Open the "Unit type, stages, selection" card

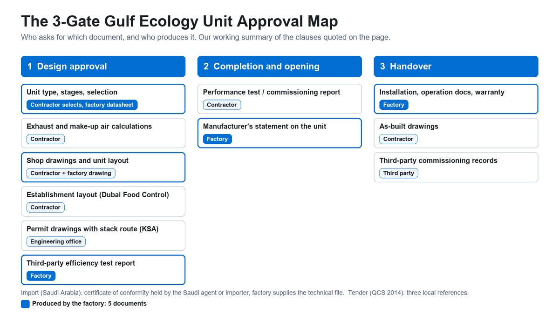pyautogui.click(x=103, y=99)
